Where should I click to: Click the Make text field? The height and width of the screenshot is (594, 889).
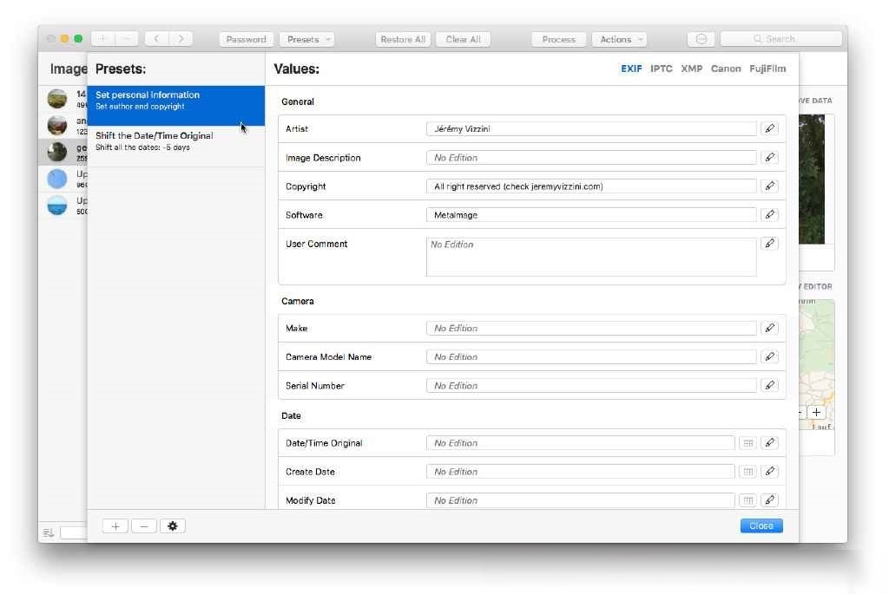click(590, 328)
